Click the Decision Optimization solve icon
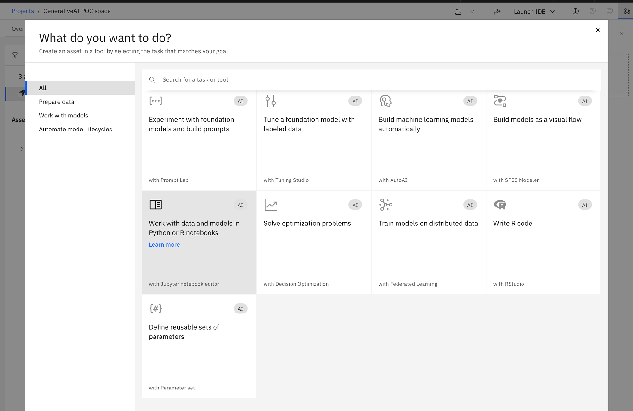 click(270, 205)
